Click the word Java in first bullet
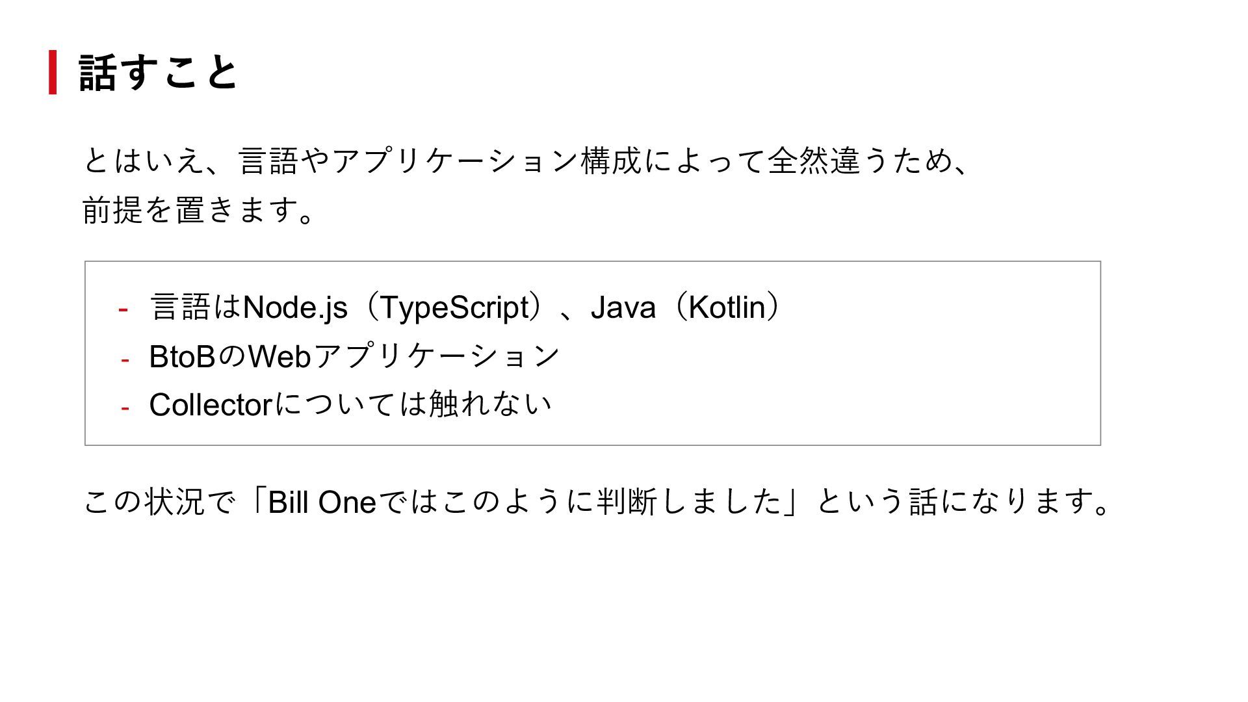 click(x=623, y=307)
